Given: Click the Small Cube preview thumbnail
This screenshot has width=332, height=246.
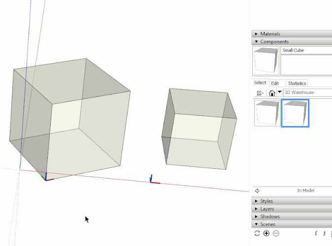Looking at the screenshot, I should [266, 61].
